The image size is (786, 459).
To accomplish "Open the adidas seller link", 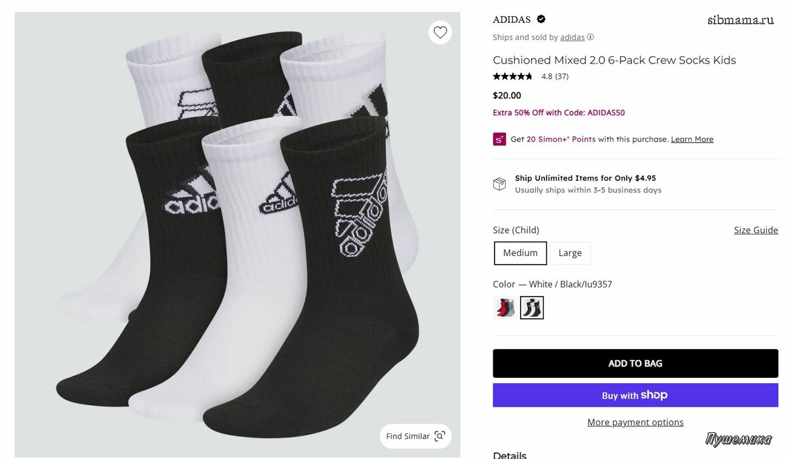I will coord(572,37).
